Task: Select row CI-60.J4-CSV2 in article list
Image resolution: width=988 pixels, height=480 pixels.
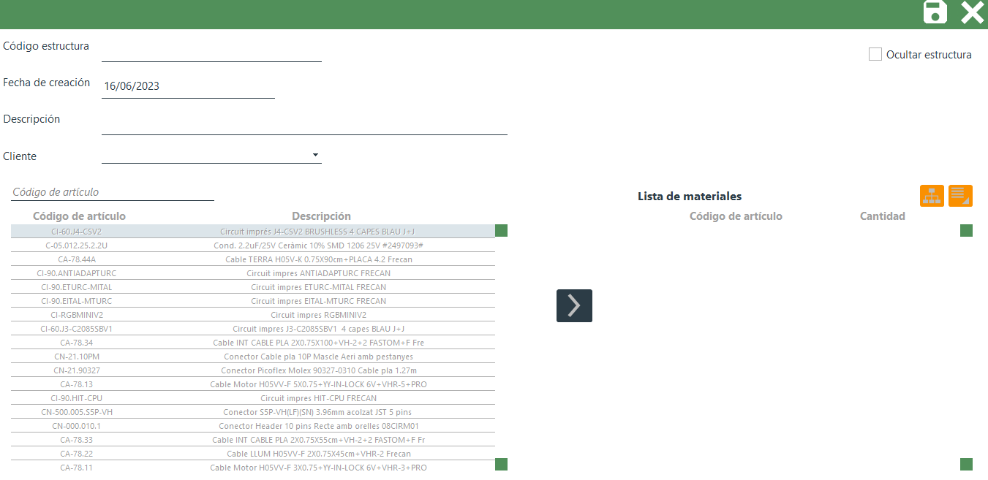Action: [x=252, y=232]
